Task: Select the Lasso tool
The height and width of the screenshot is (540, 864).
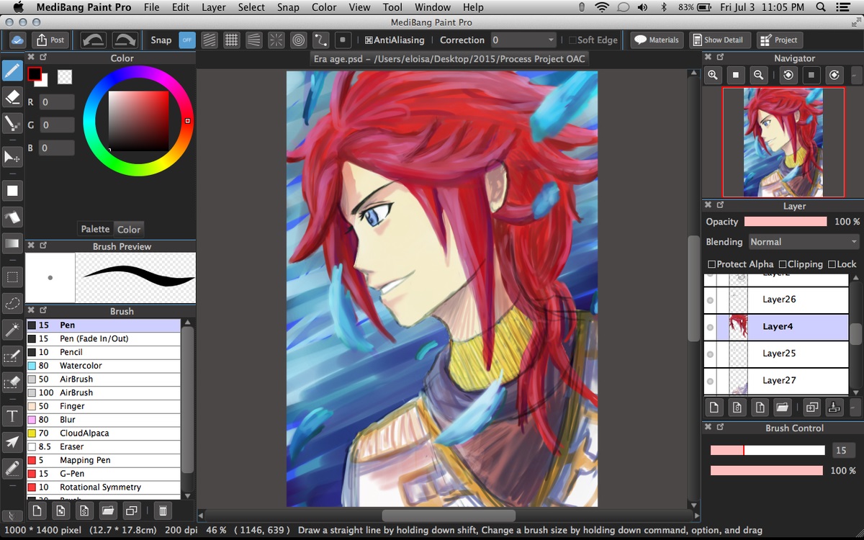Action: click(12, 303)
